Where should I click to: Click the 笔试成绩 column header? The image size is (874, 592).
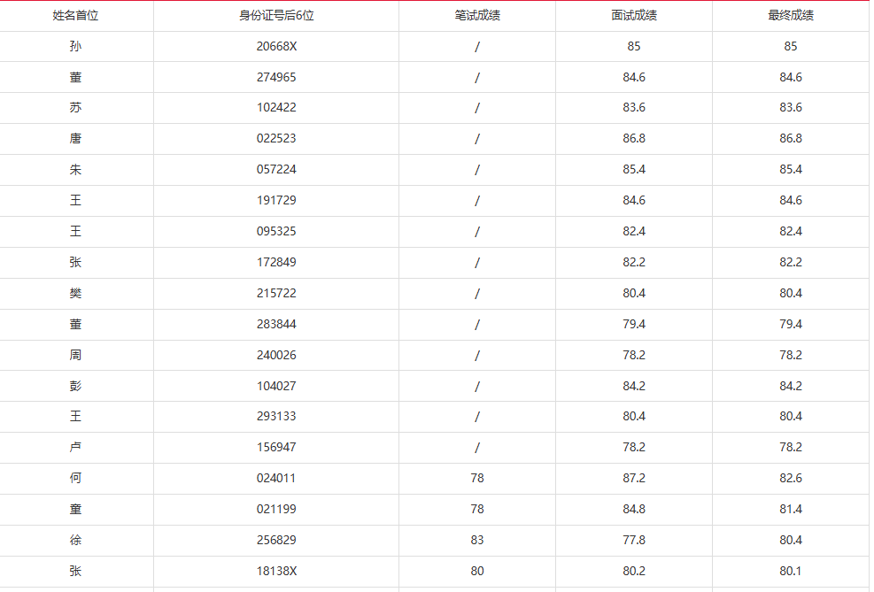(477, 16)
